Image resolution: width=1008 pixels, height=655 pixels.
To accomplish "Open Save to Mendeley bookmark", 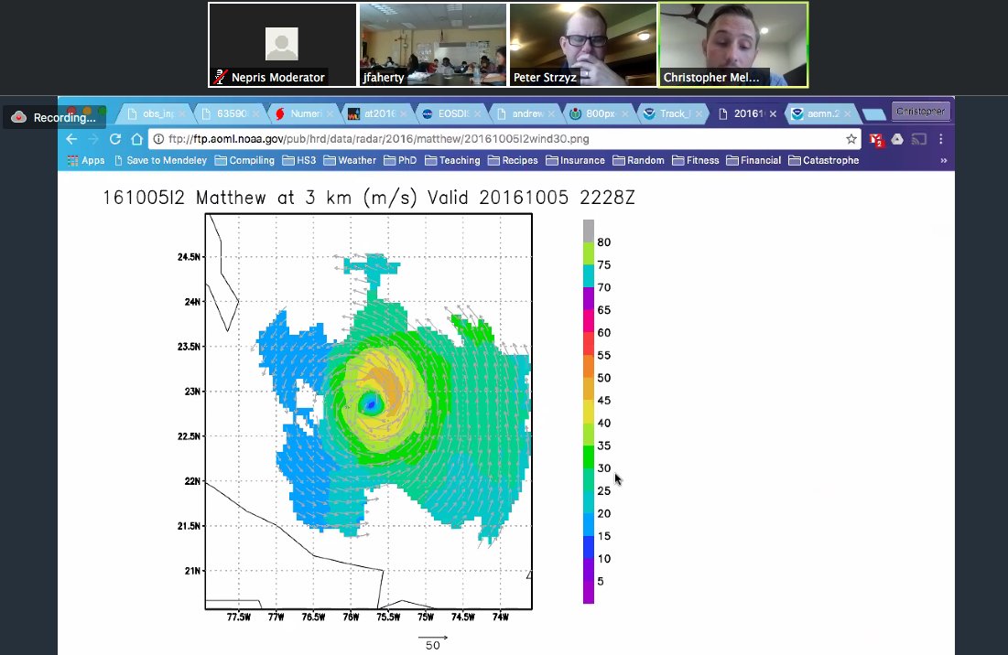I will (160, 160).
